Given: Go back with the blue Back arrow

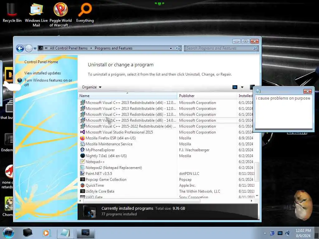Looking at the screenshot, I should 20,48.
